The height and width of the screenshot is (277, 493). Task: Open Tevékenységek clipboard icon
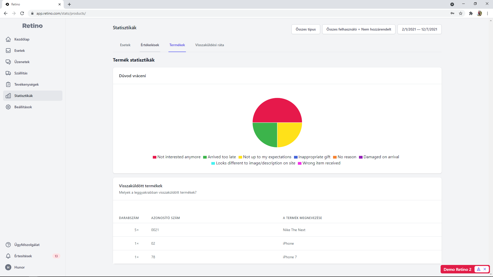click(8, 84)
